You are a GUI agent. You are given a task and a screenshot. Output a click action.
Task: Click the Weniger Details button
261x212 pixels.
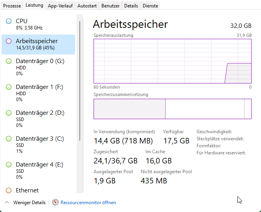(x=29, y=203)
